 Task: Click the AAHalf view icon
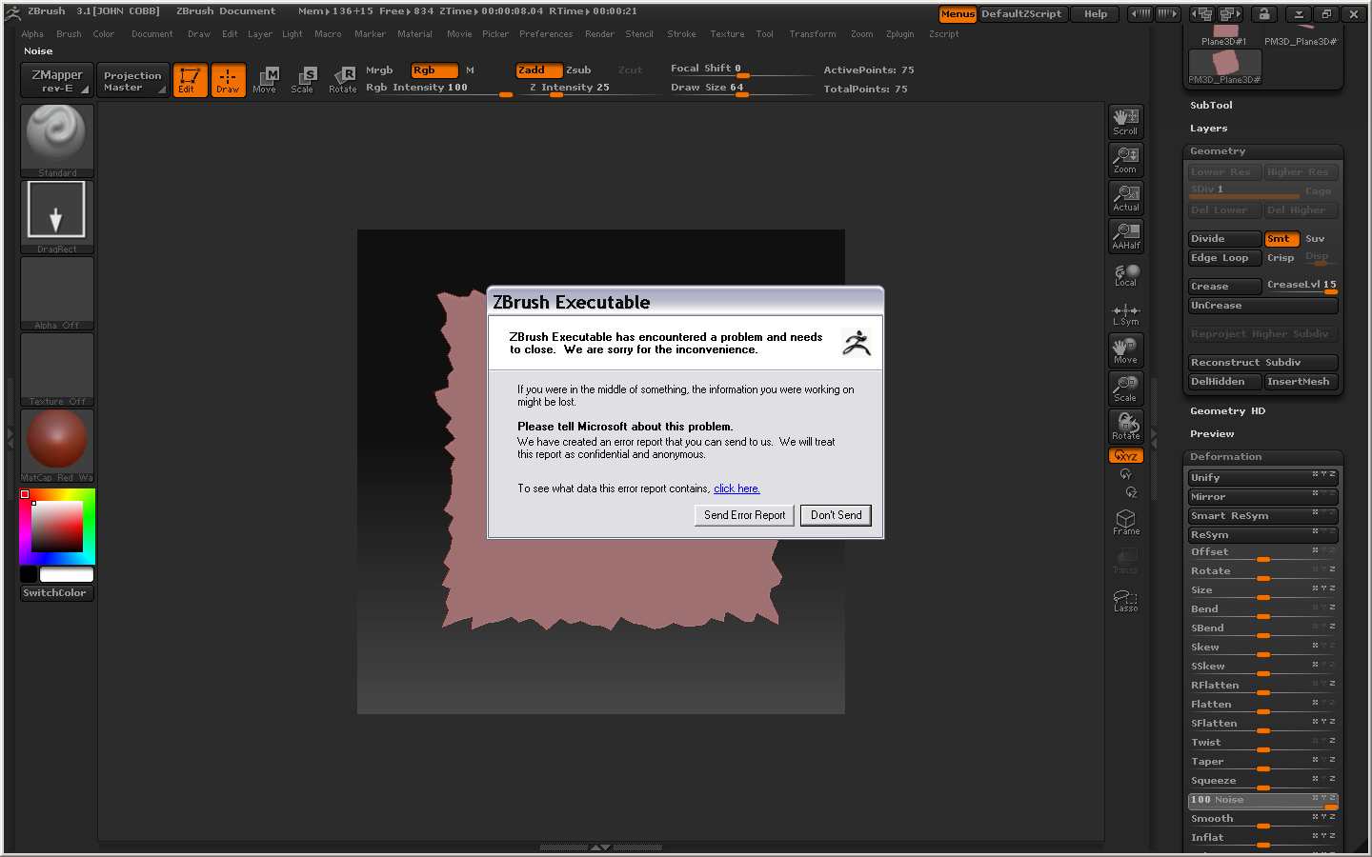coord(1126,236)
